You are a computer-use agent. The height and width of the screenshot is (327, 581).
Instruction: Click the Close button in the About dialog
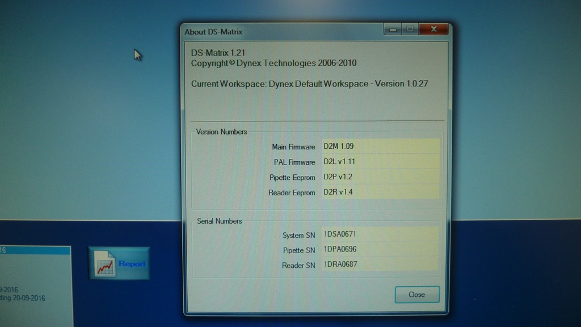(x=417, y=295)
